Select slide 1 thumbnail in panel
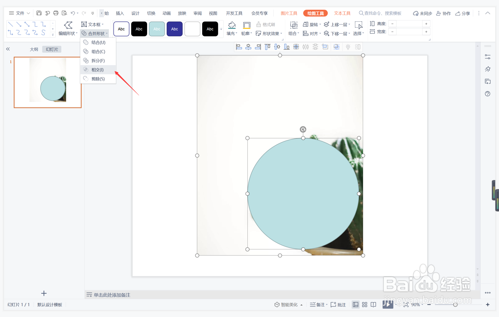Viewport: 499px width, 317px height. coord(48,82)
